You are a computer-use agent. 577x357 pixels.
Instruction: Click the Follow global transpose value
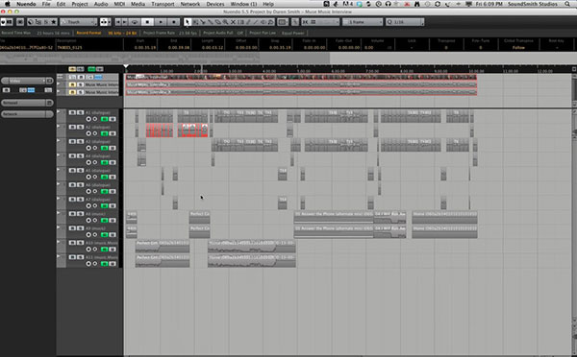pos(518,48)
